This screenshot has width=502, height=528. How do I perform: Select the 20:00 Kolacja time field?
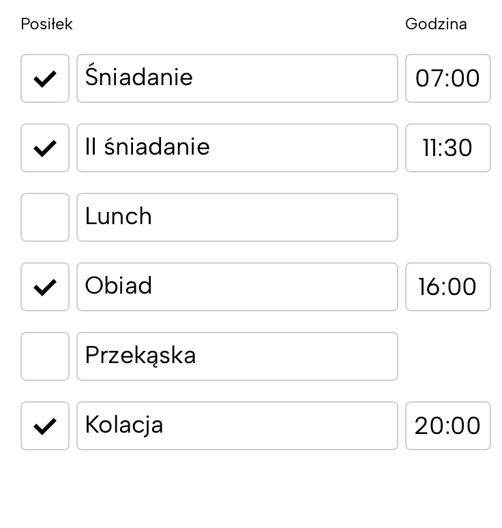coord(447,426)
